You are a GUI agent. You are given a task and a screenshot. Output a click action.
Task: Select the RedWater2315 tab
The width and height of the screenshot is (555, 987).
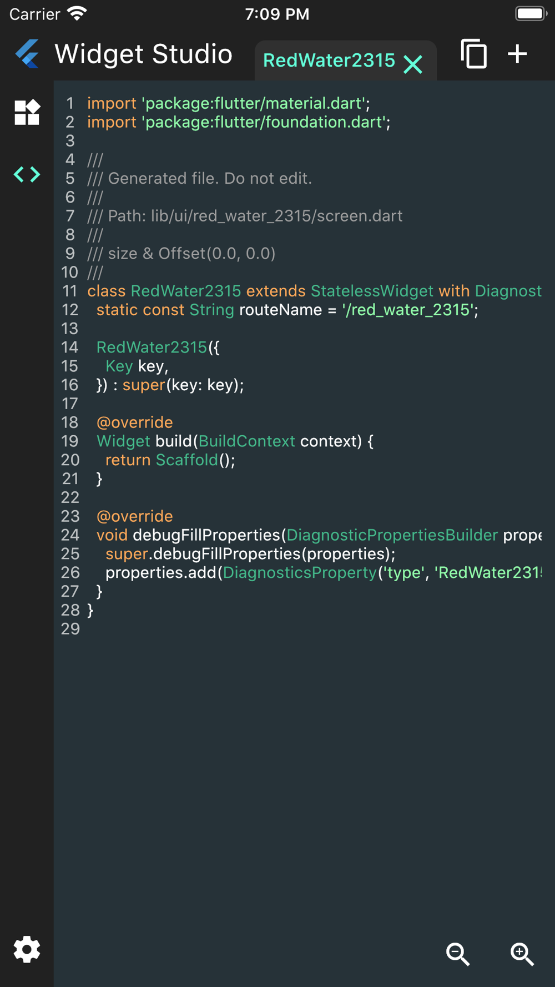point(329,61)
